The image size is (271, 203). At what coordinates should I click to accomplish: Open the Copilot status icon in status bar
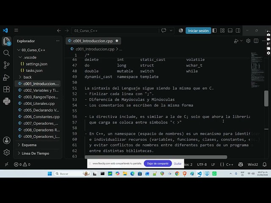point(241,165)
